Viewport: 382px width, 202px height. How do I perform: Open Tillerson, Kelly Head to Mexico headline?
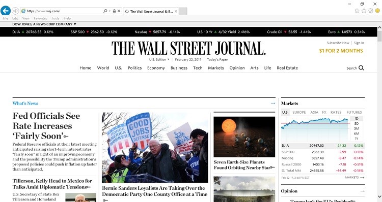52,184
